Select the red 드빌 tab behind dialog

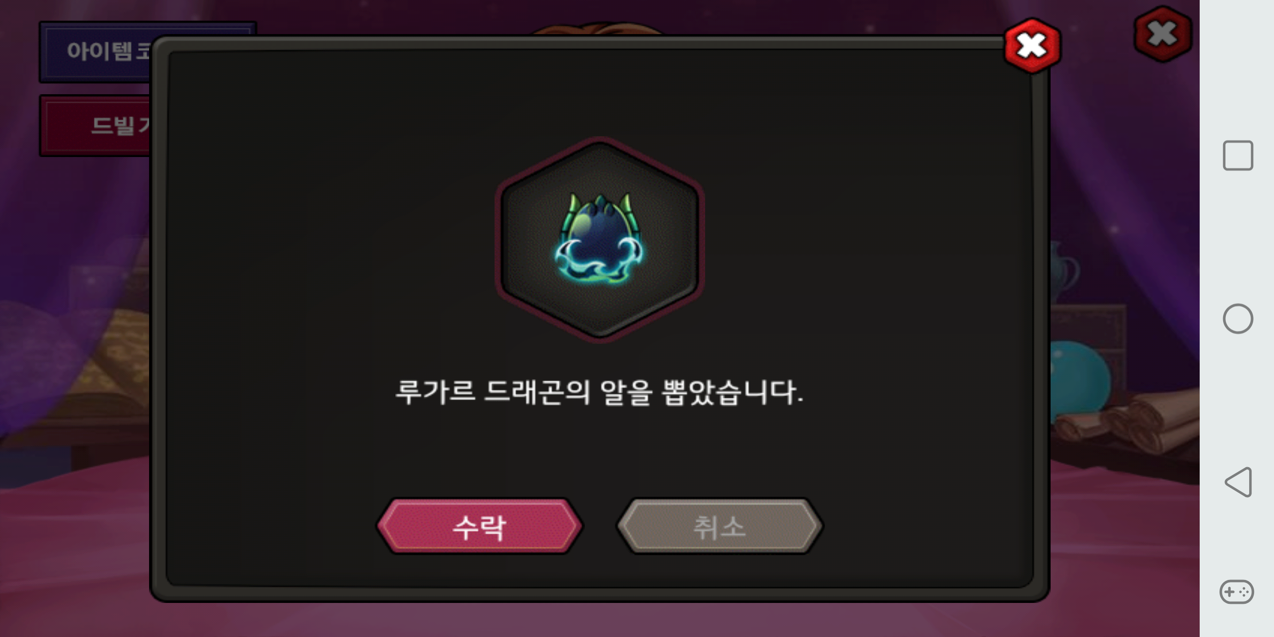click(x=96, y=126)
